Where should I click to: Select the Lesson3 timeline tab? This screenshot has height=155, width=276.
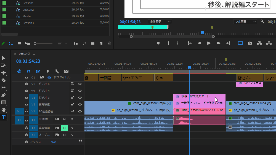click(x=24, y=53)
